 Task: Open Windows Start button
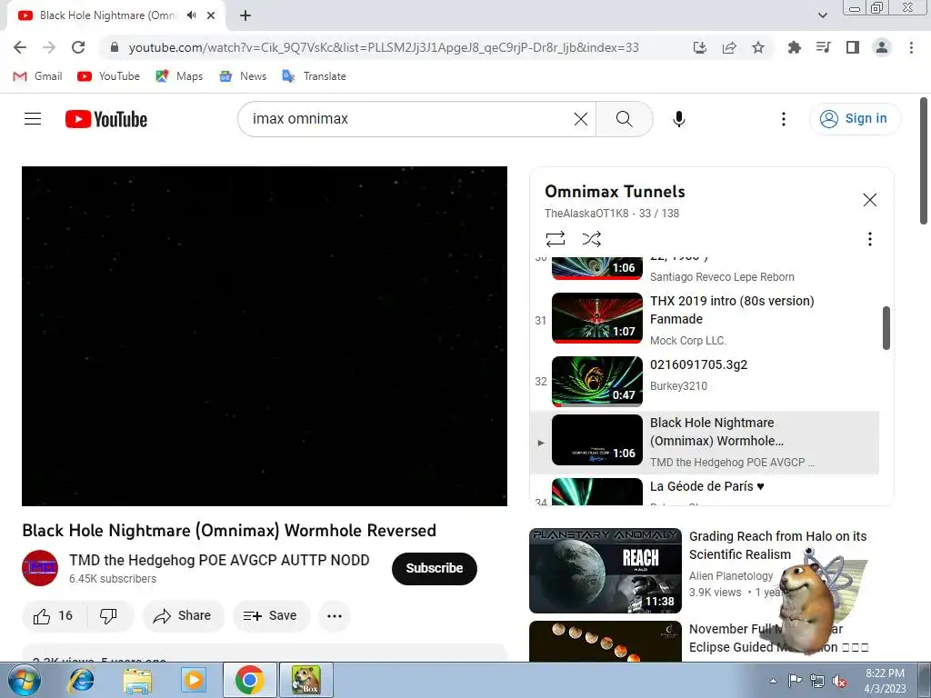25,680
